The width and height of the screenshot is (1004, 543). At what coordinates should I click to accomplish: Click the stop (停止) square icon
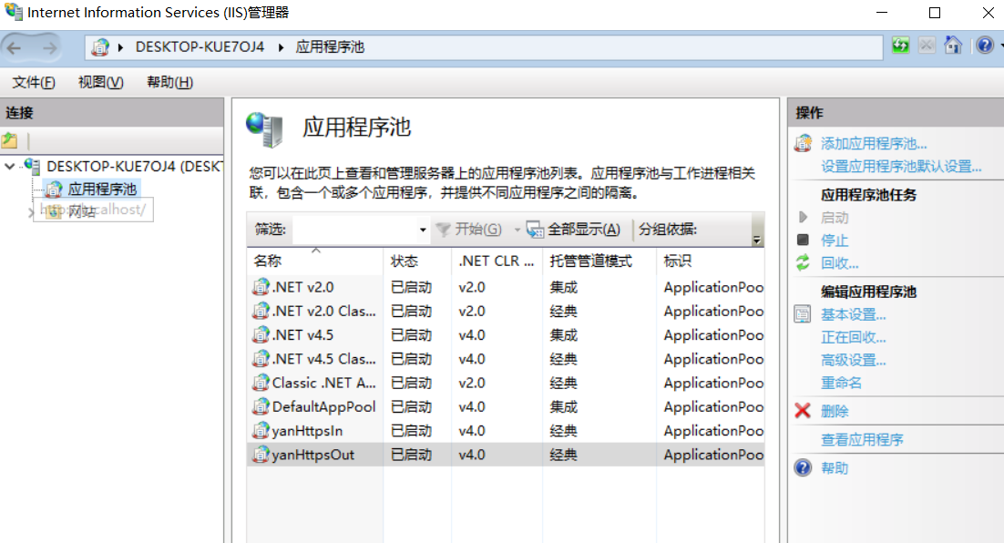pyautogui.click(x=803, y=241)
